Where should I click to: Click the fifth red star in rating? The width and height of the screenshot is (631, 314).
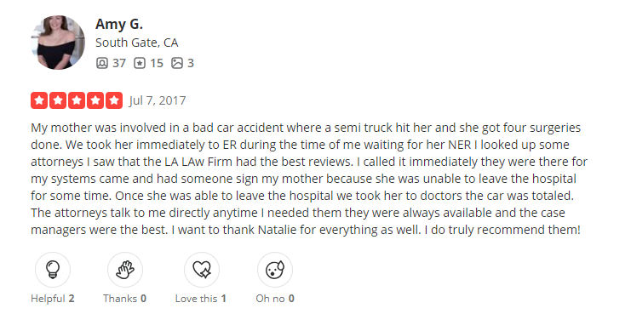tap(114, 100)
